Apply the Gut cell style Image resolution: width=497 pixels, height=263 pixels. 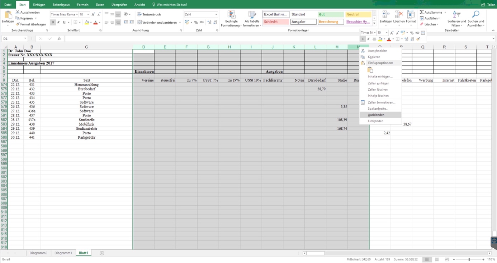[x=331, y=14]
